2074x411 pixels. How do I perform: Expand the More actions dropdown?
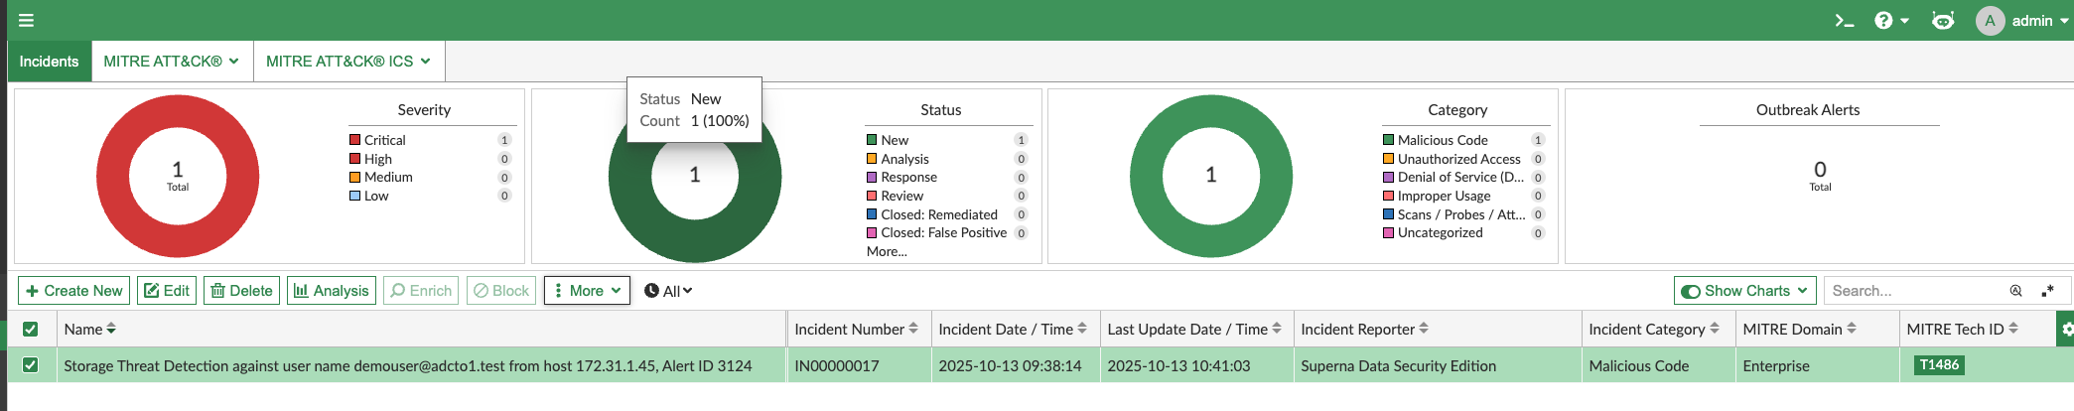[587, 291]
